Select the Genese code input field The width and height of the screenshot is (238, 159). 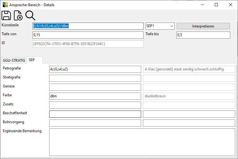tap(95, 87)
